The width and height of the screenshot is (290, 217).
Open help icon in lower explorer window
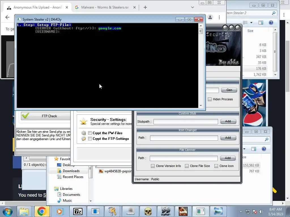(x=264, y=149)
